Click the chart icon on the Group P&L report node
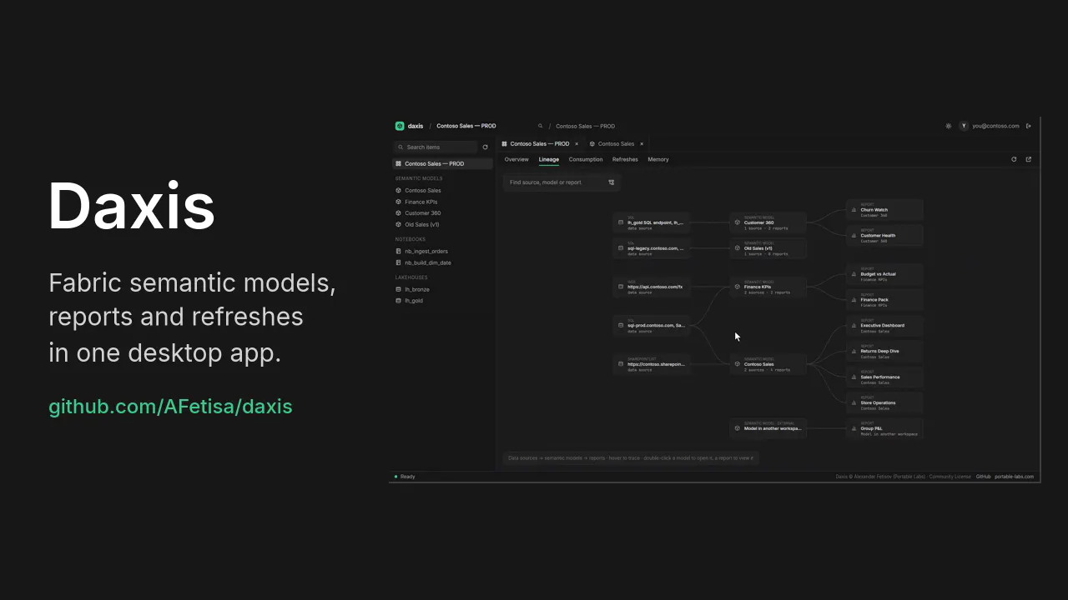The width and height of the screenshot is (1068, 600). point(854,428)
